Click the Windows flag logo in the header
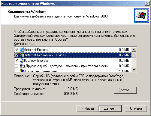This screenshot has height=116, width=151. (141, 15)
